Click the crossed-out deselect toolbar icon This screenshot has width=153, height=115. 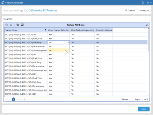[x=18, y=25]
